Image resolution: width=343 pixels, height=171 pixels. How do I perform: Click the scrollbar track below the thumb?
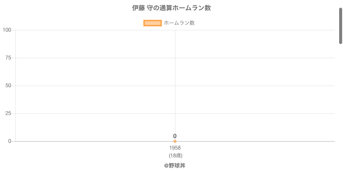click(x=341, y=107)
